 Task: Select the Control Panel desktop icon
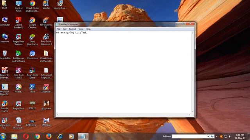coord(18,6)
